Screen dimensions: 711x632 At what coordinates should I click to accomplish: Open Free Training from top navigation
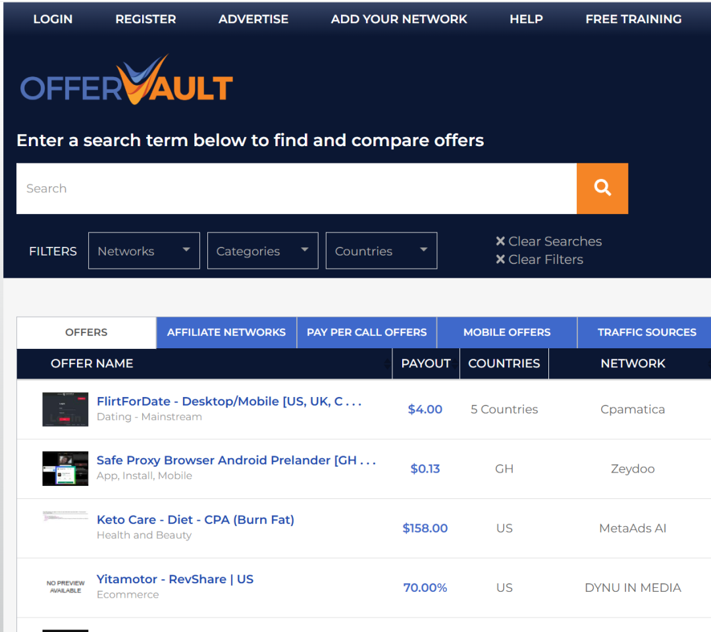[x=633, y=19]
